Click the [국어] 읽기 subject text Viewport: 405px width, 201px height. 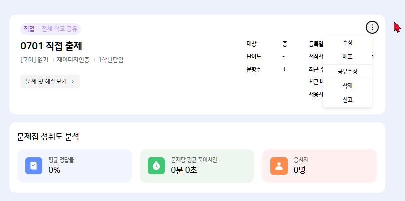coord(34,60)
